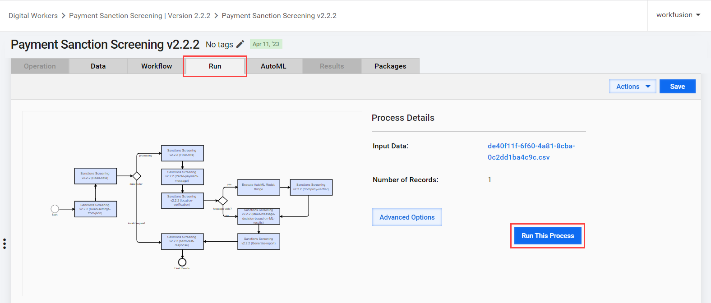Click the Apr 11, '23 date badge
The image size is (711, 303).
(x=266, y=44)
